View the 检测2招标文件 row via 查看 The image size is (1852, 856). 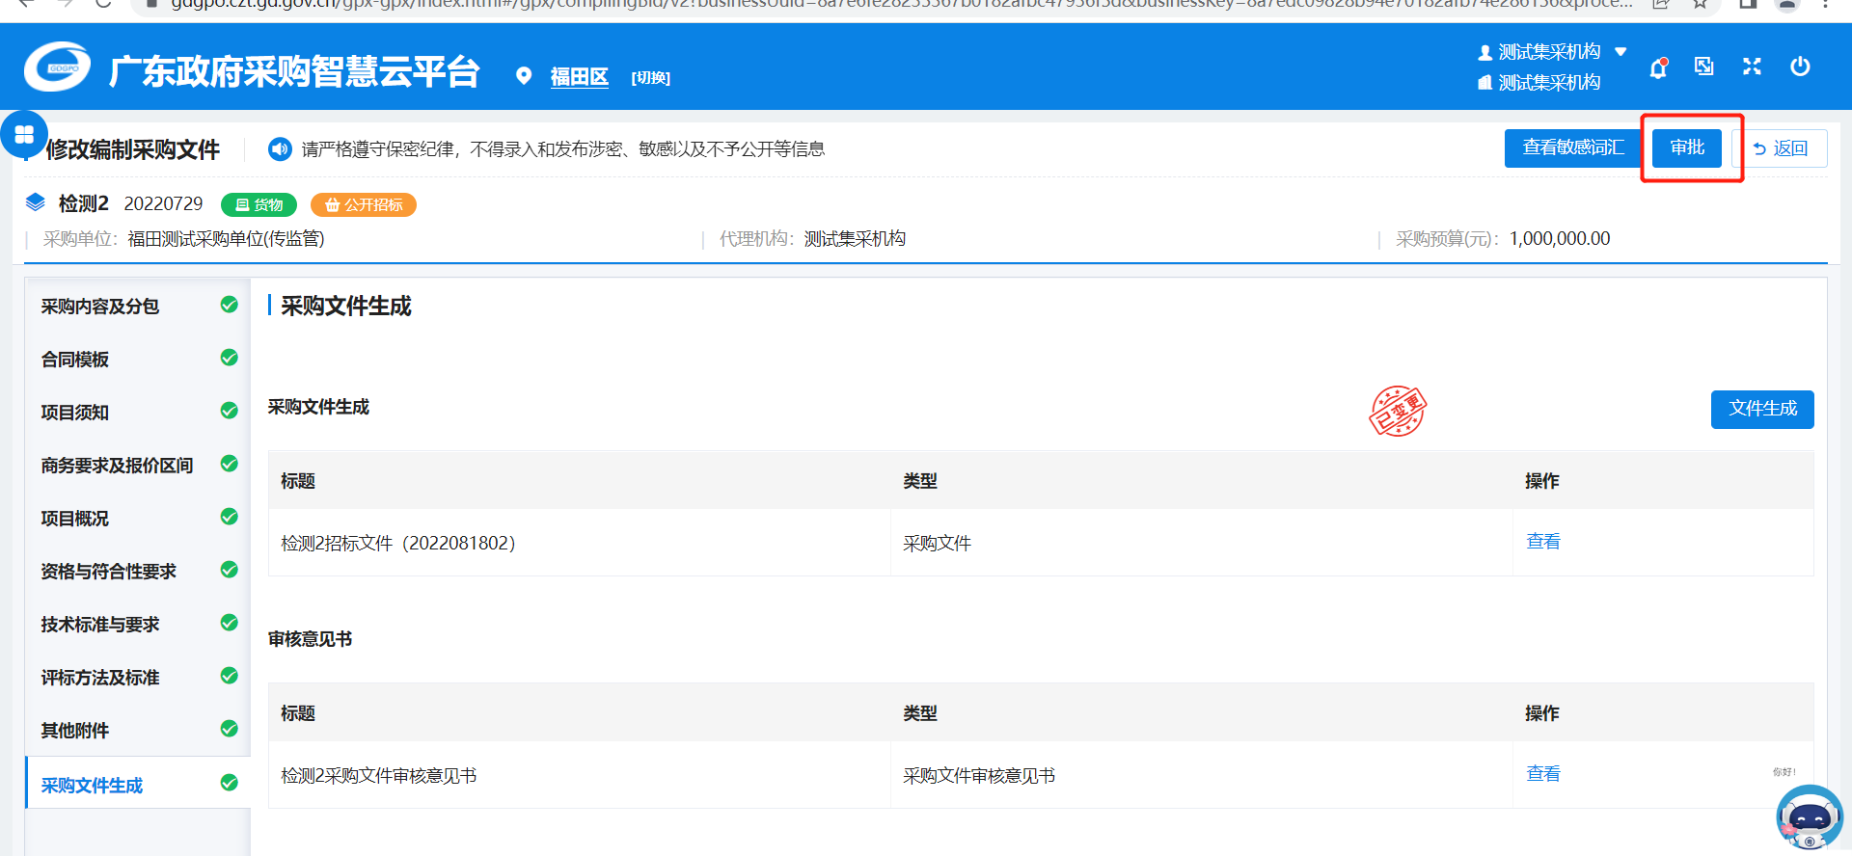tap(1542, 542)
